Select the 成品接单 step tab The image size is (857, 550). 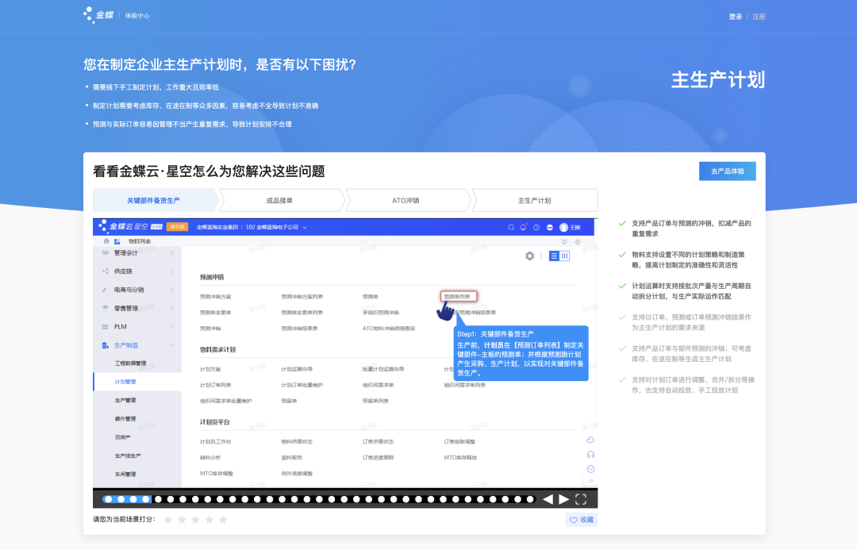(280, 201)
